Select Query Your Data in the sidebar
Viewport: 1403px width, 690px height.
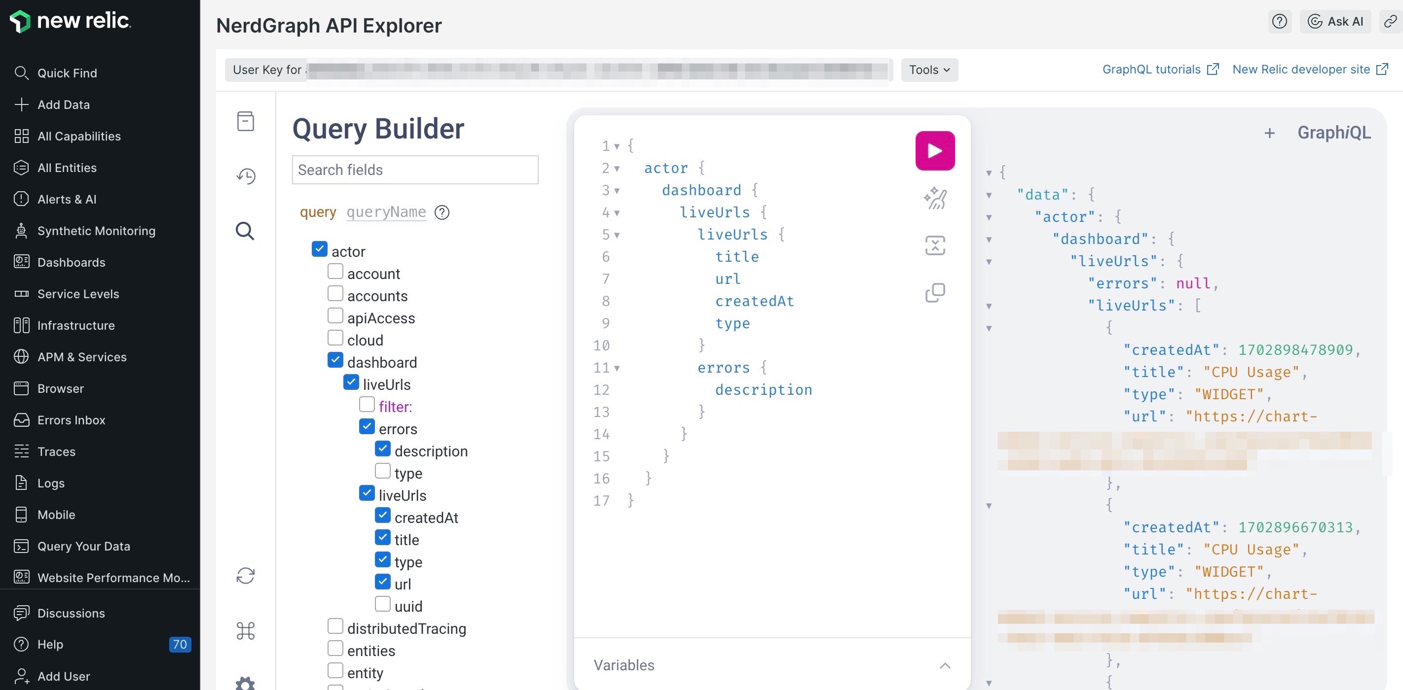84,546
